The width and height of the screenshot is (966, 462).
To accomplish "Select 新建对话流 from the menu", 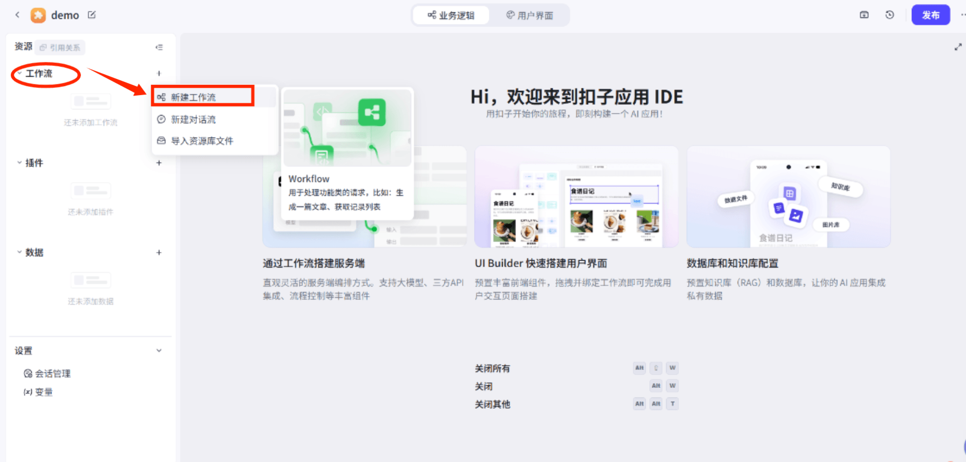I will (215, 119).
